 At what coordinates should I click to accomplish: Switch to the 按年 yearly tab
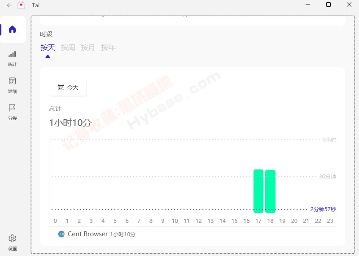tap(108, 48)
